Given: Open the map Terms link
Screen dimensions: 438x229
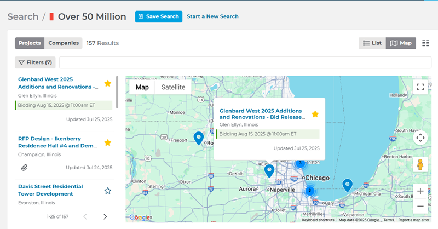Looking at the screenshot, I should coord(389,220).
